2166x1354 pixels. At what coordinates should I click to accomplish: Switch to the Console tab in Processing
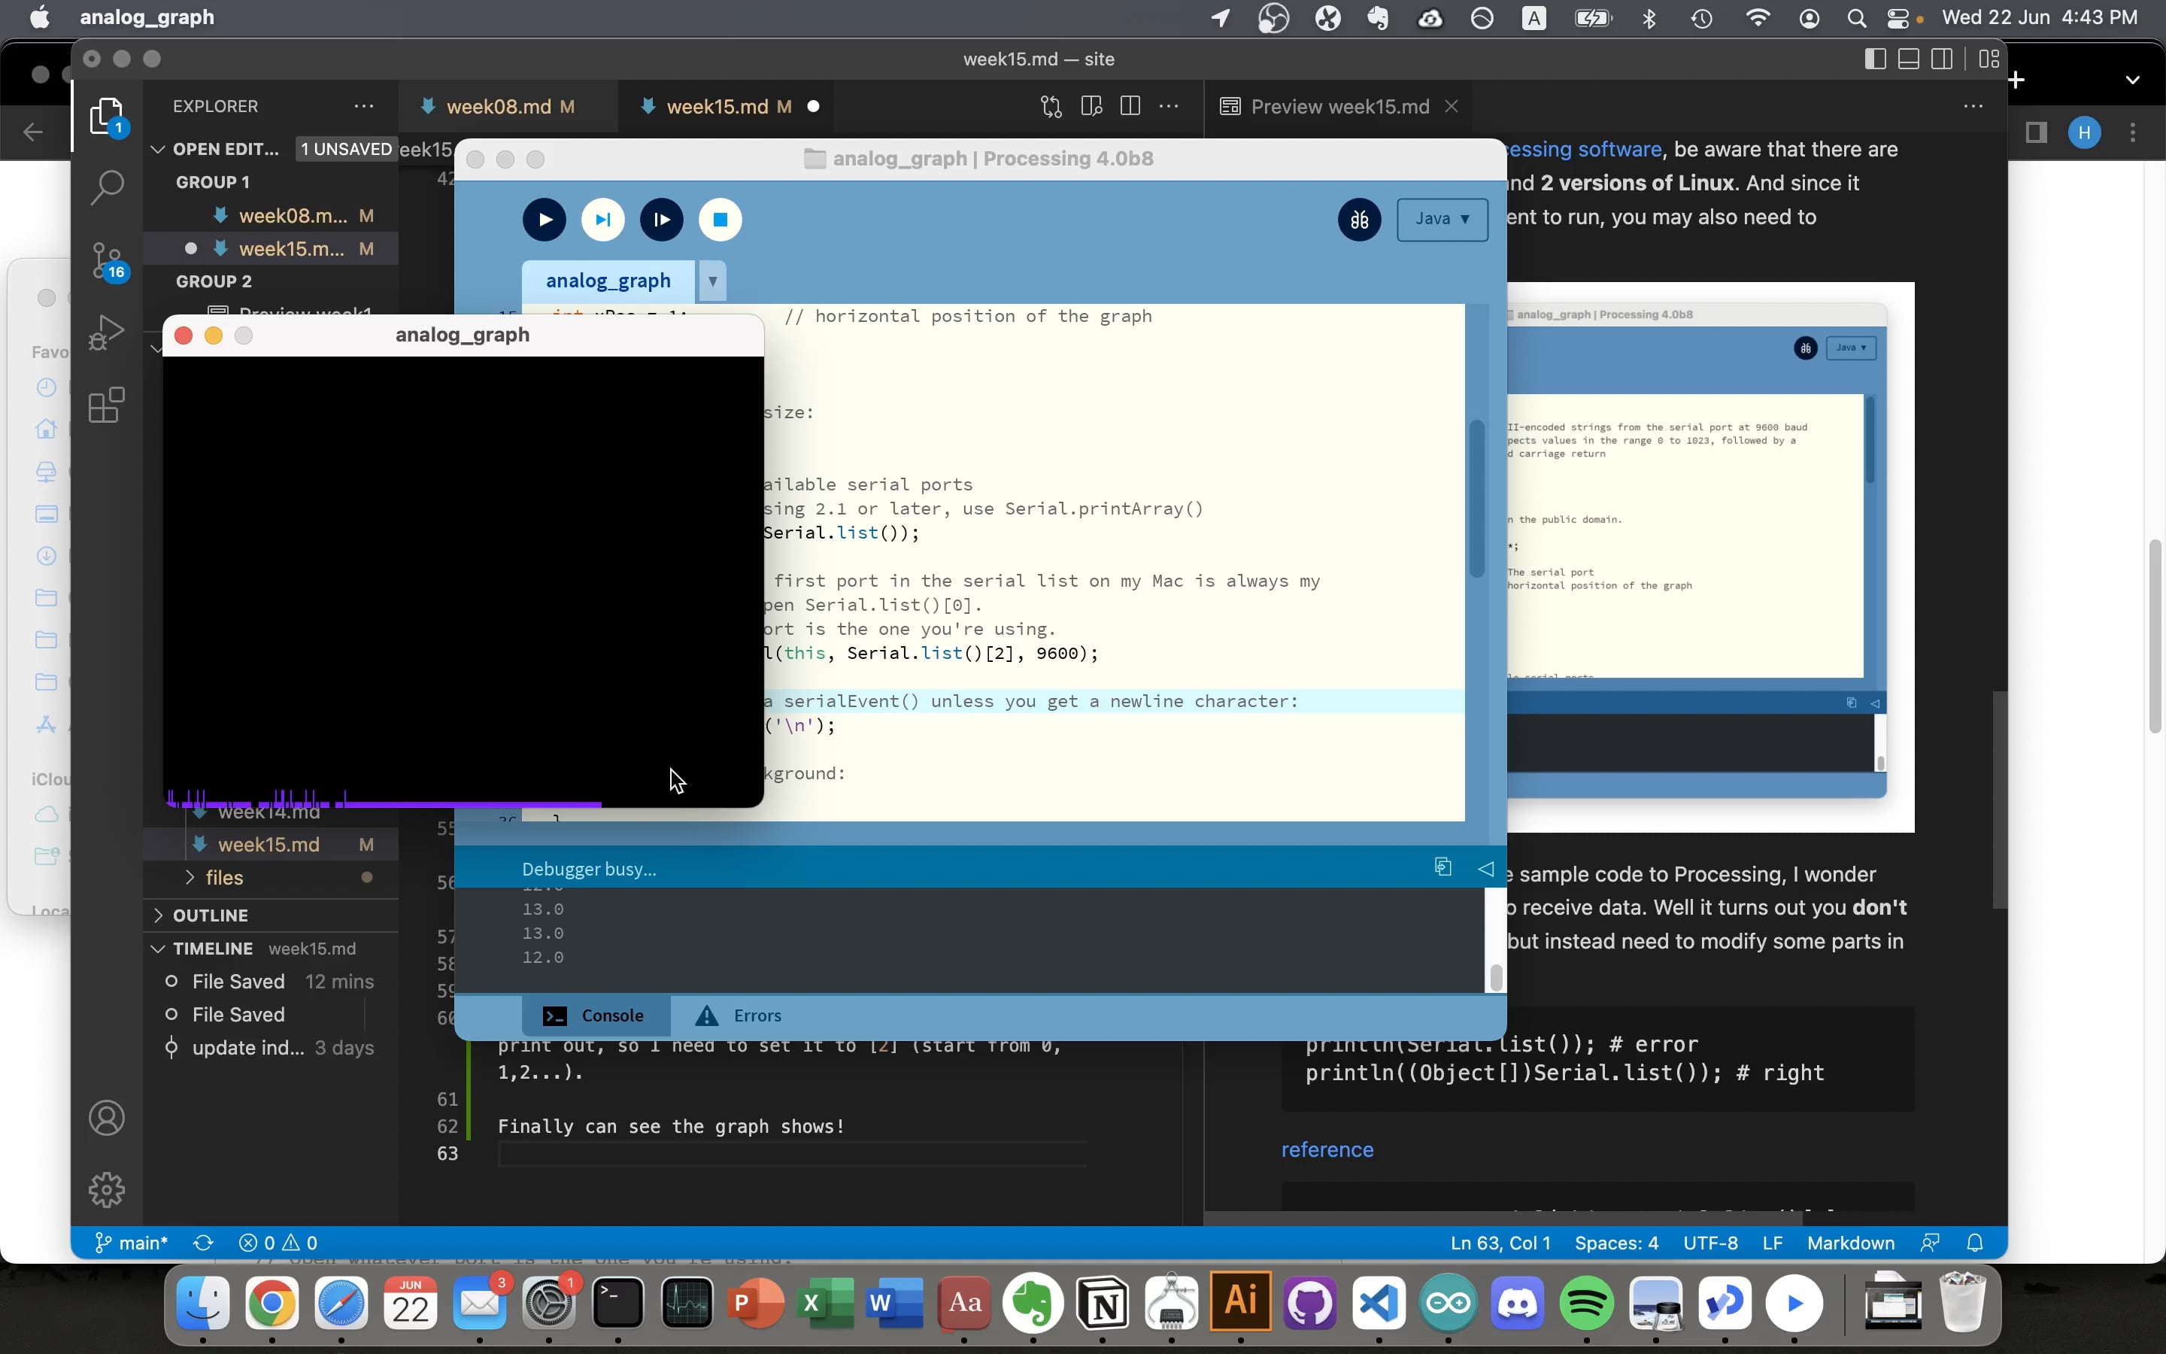click(595, 1015)
